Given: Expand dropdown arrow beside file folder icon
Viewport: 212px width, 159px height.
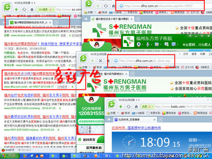Looking at the screenshot, I should (x=160, y=45).
